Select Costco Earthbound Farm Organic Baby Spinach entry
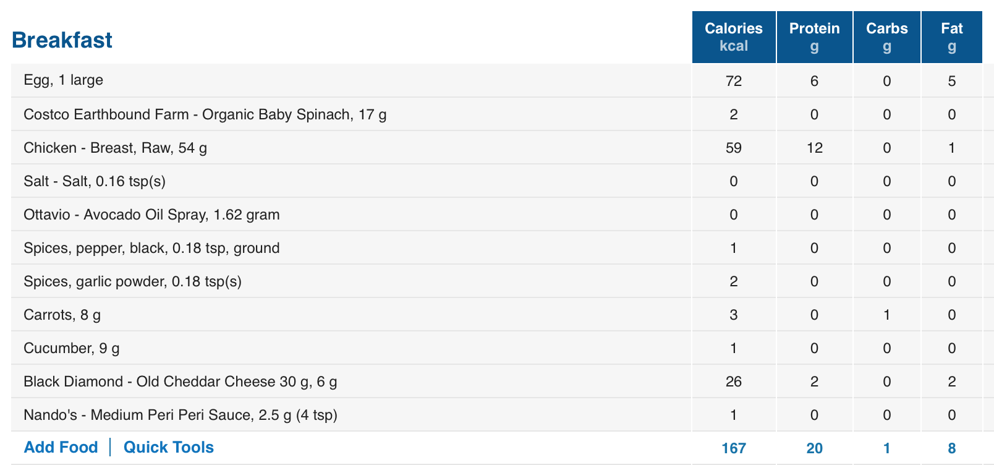994x465 pixels. pos(205,114)
